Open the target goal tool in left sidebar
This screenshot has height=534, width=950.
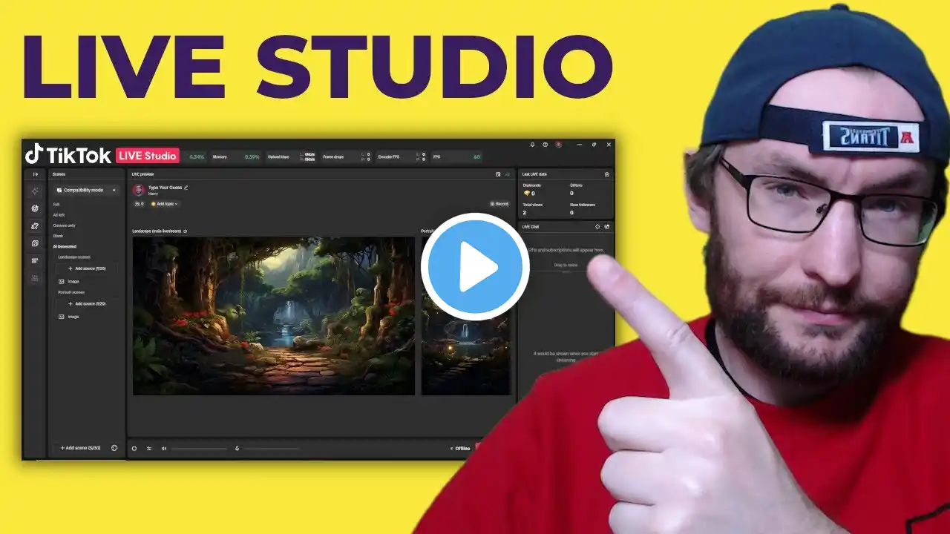35,208
